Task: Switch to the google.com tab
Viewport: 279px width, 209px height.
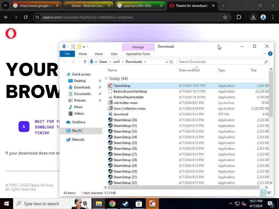Action: coord(36,5)
